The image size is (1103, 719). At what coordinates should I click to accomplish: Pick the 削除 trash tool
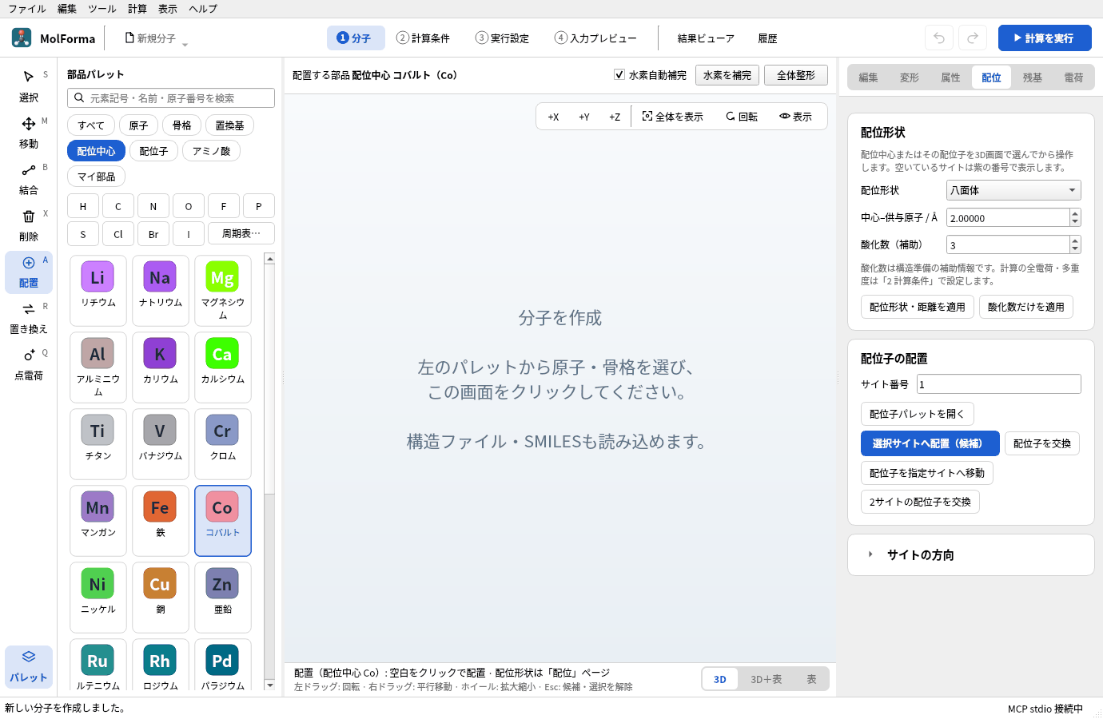[29, 225]
